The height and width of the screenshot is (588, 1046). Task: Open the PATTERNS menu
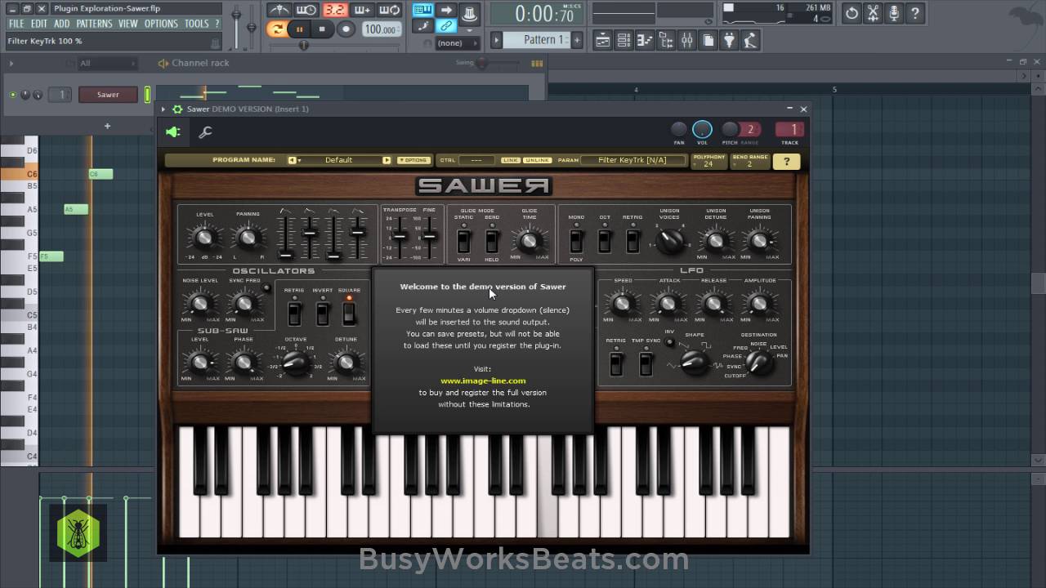coord(94,24)
